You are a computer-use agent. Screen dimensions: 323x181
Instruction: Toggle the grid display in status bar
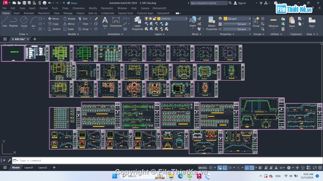(210, 168)
